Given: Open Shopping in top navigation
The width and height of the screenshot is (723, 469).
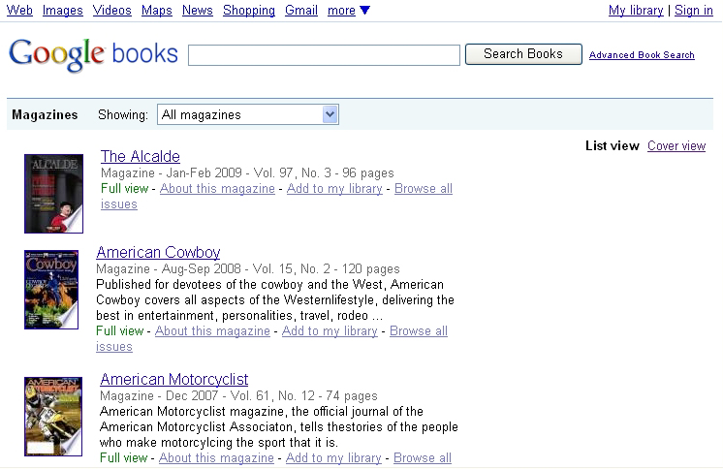Looking at the screenshot, I should click(249, 10).
